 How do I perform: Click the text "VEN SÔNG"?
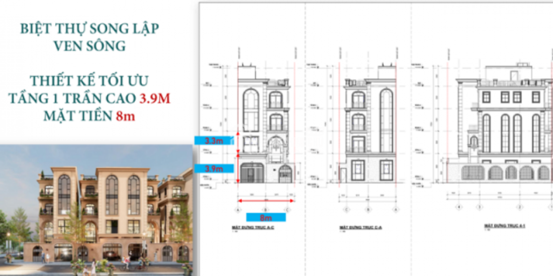pos(90,46)
